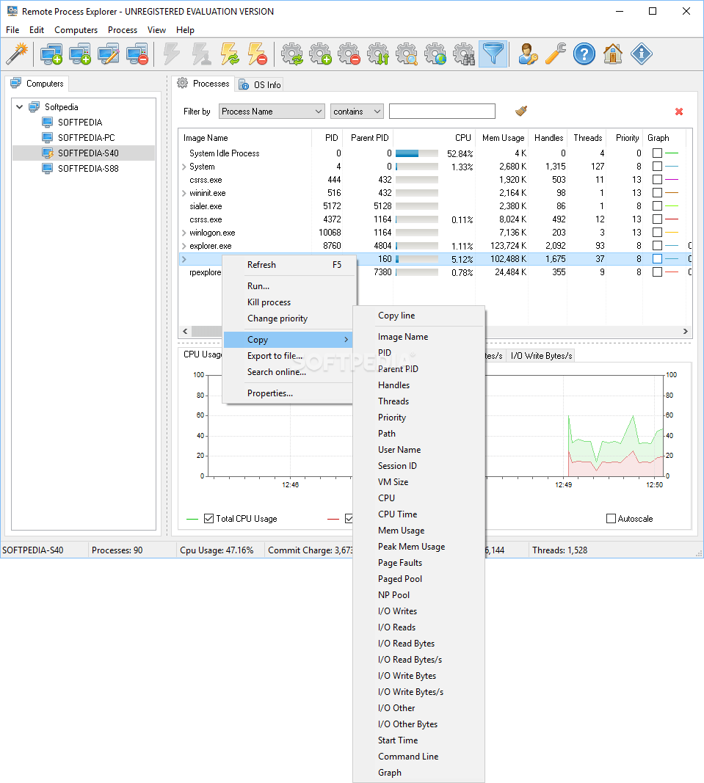Enable the Autoscale checkbox

[x=611, y=518]
